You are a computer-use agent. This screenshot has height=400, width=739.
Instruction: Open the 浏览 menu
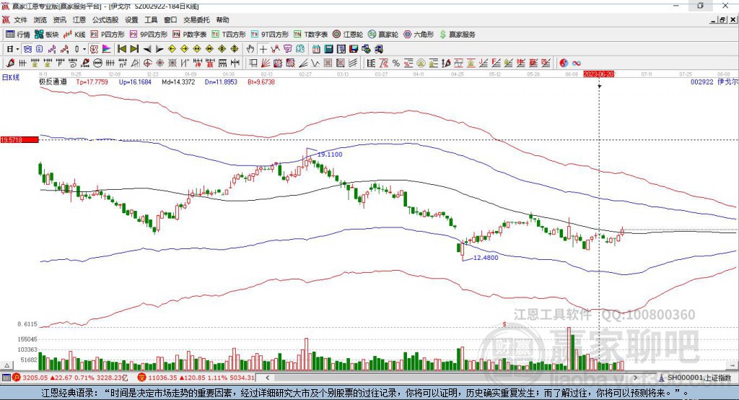pos(40,19)
